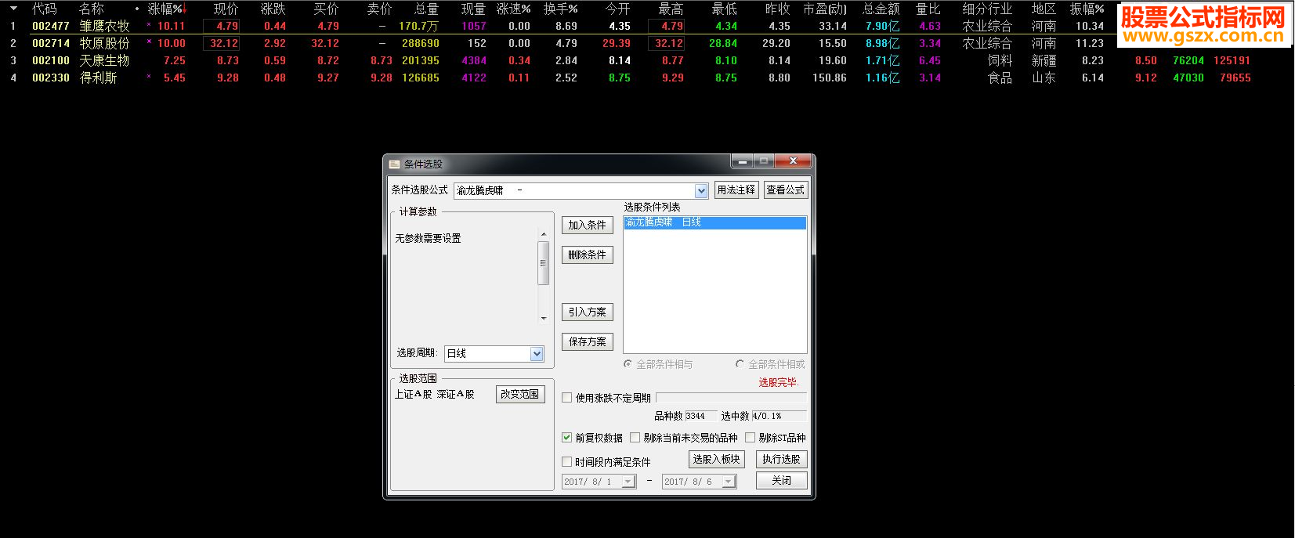Enable 时间段内满足条件 checkbox

pyautogui.click(x=567, y=462)
